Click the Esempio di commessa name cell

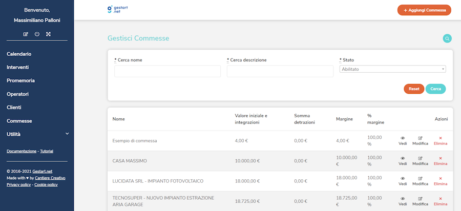tap(135, 141)
